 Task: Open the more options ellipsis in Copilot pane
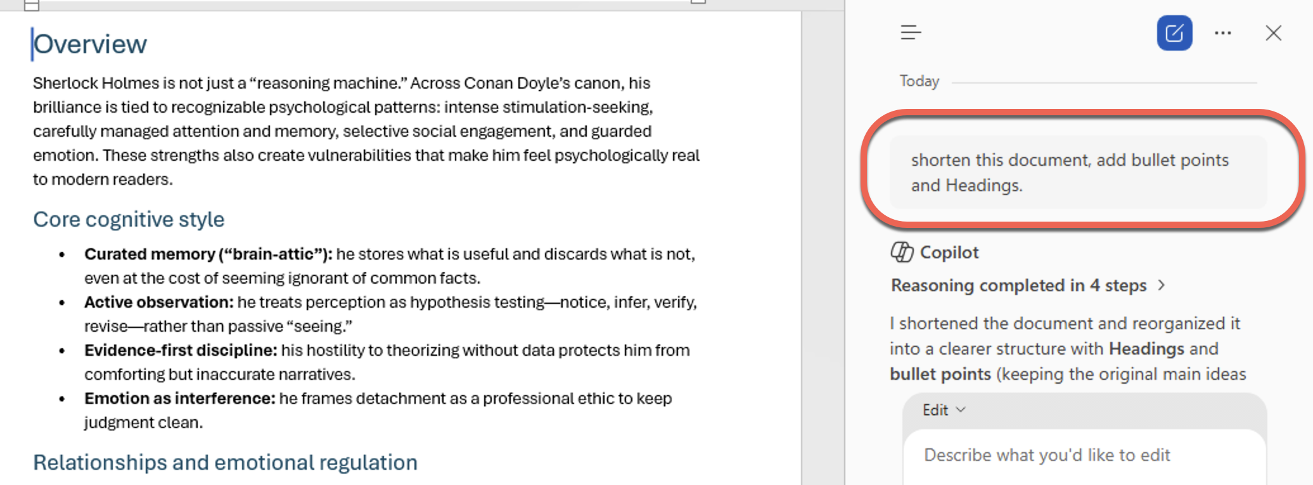(1222, 33)
